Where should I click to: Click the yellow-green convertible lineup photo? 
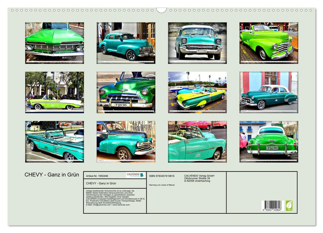point(196,92)
